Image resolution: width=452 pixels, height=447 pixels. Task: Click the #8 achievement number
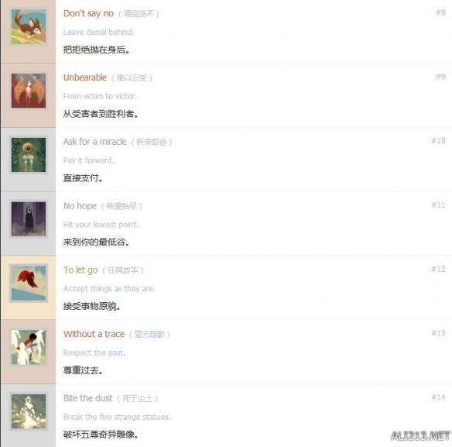click(x=440, y=12)
